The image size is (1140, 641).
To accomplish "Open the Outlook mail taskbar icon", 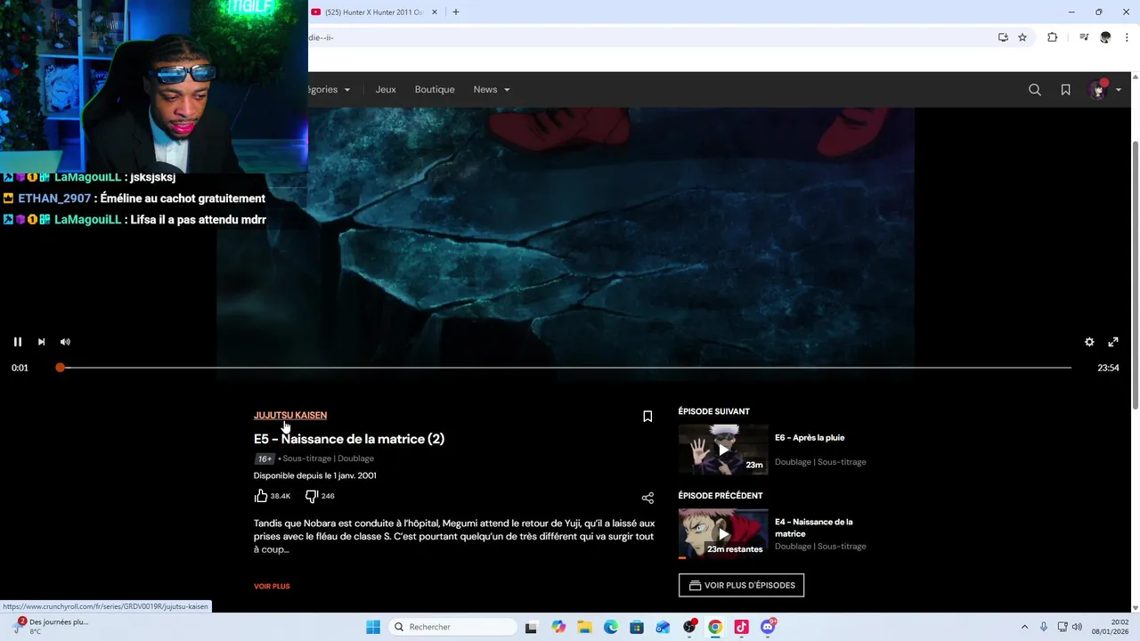I will click(663, 627).
